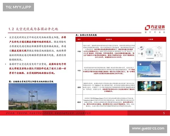
Task: Select the 日本 row label
Action: click(x=79, y=71)
